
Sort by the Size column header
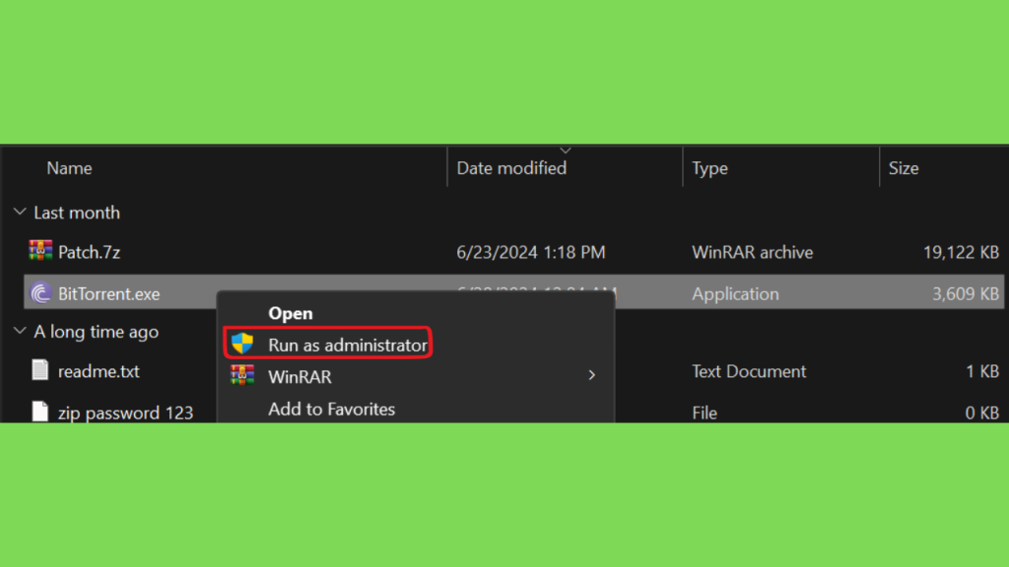click(904, 168)
